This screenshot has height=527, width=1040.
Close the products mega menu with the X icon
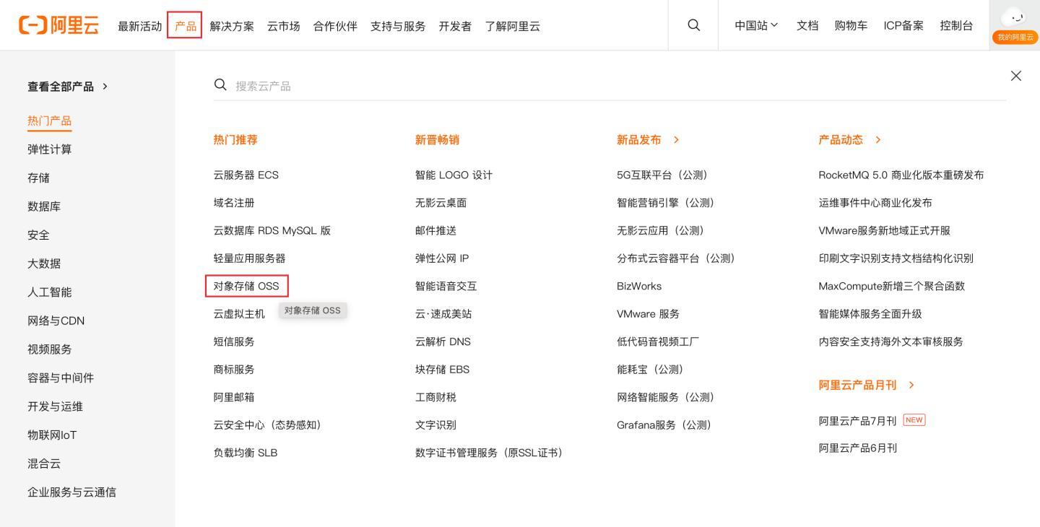pyautogui.click(x=1015, y=76)
